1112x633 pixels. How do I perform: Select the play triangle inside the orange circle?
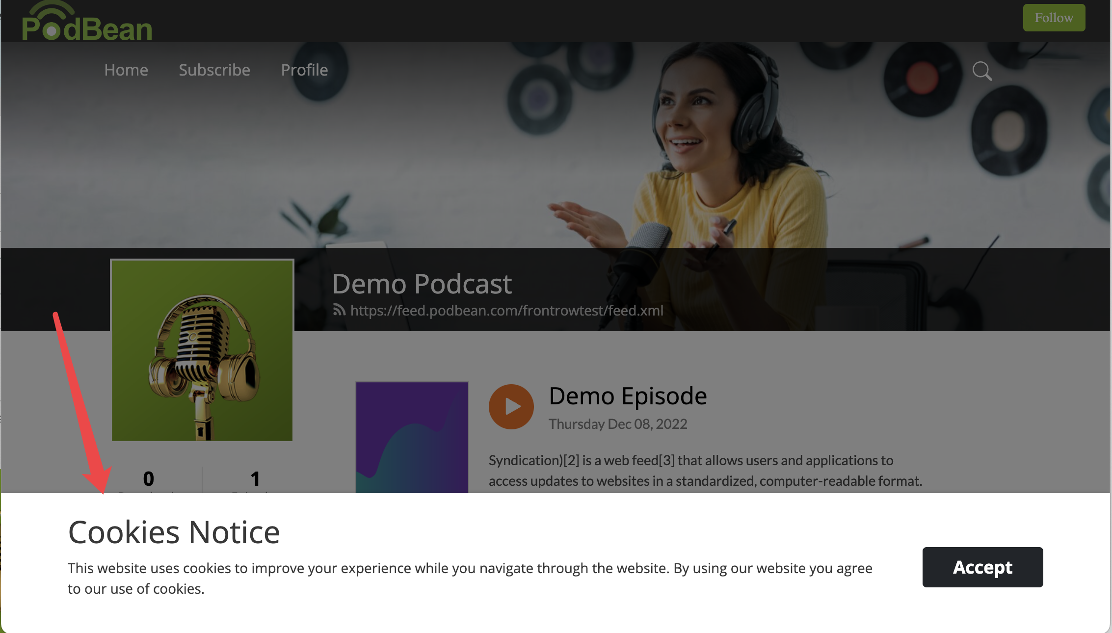pos(513,406)
